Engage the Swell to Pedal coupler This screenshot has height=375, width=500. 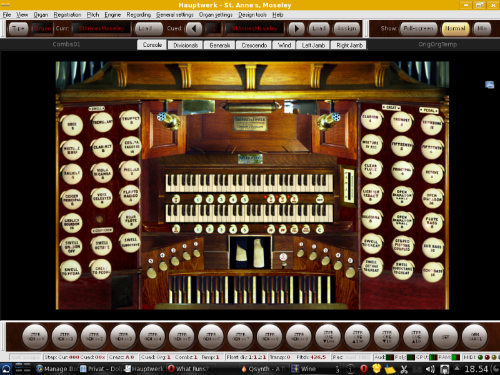[x=71, y=271]
